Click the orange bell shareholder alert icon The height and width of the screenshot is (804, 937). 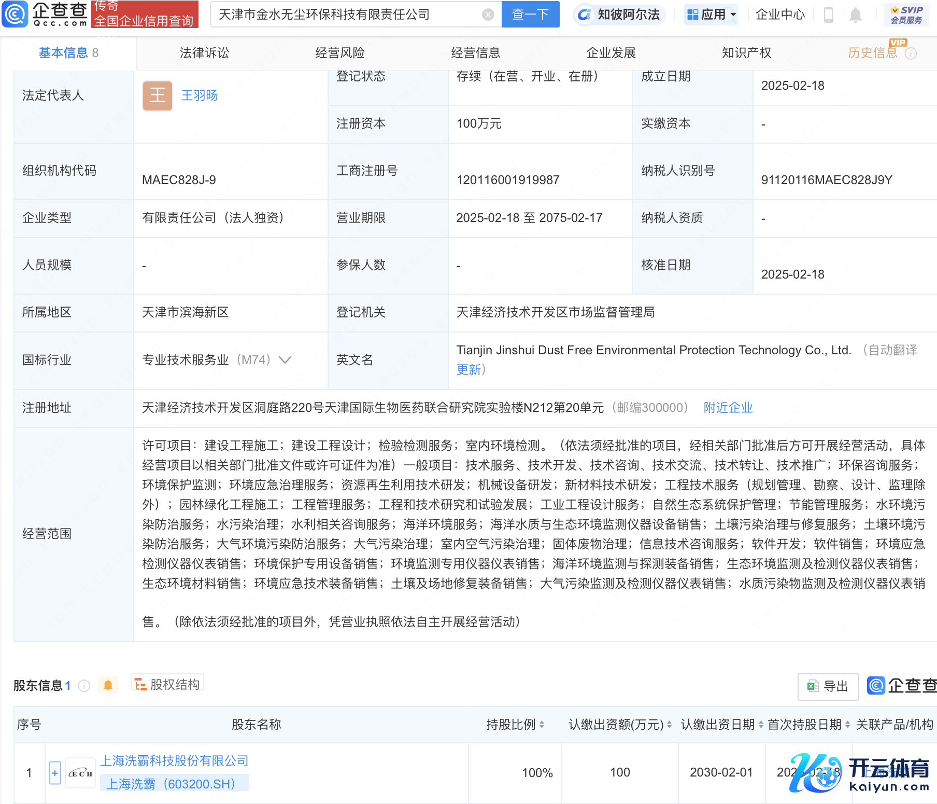point(108,685)
